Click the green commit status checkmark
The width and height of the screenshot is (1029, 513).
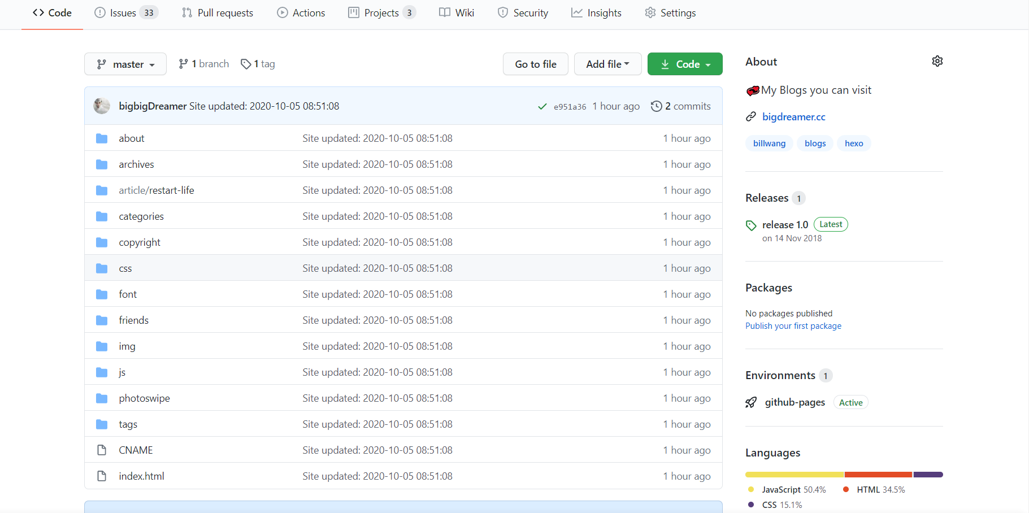tap(542, 106)
